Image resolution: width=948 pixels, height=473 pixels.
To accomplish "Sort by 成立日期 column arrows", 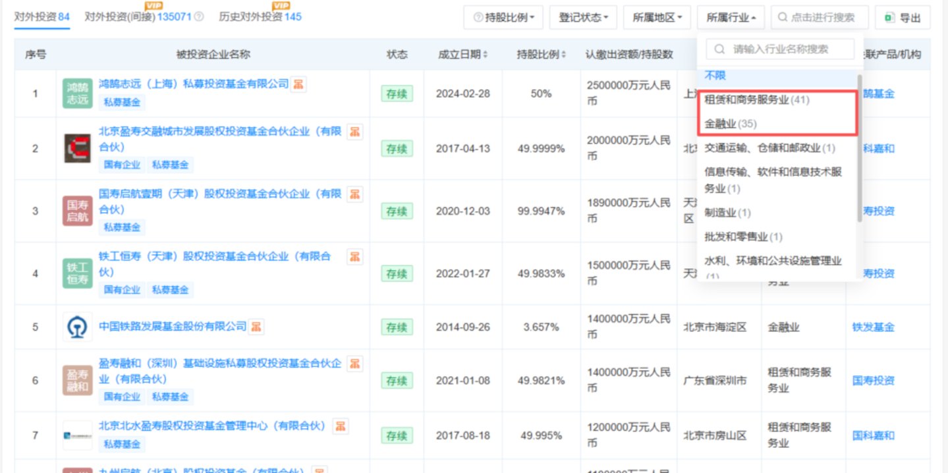I will pyautogui.click(x=486, y=55).
